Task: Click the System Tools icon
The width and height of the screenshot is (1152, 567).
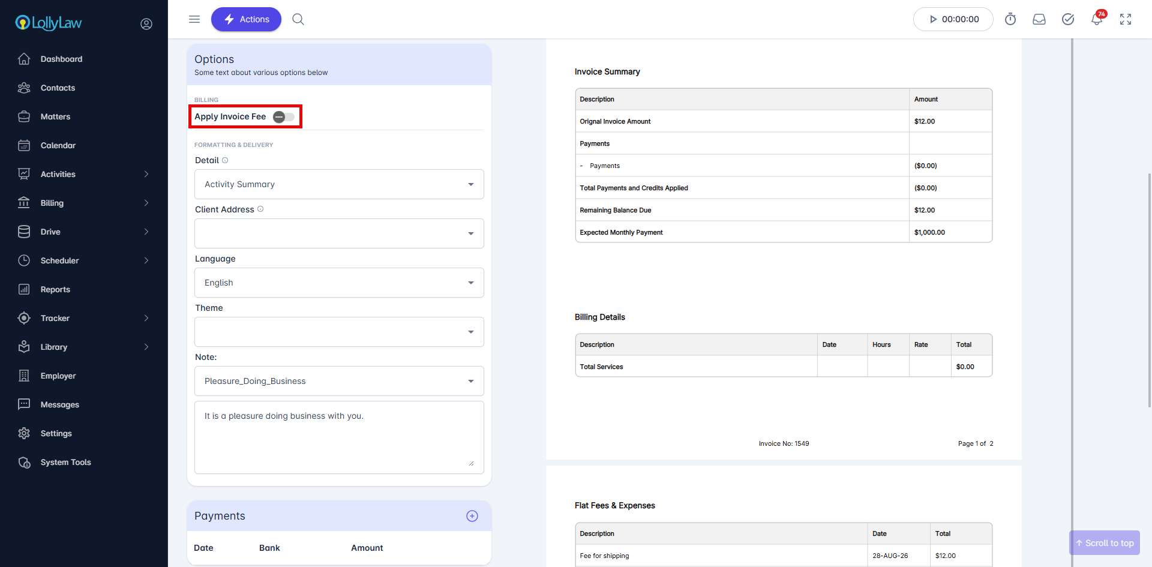Action: (24, 462)
